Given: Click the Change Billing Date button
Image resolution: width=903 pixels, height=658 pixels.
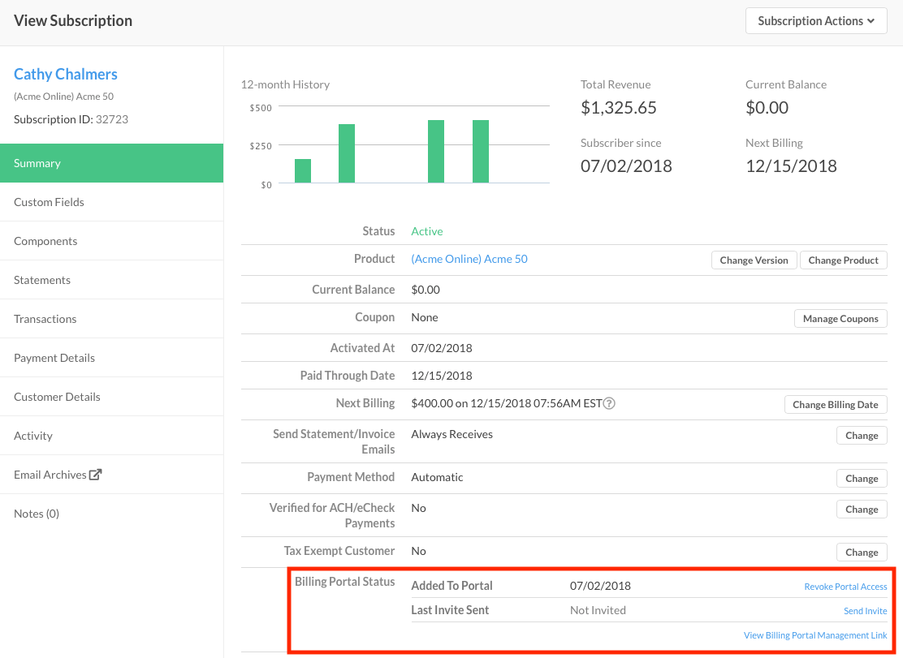Looking at the screenshot, I should [835, 404].
